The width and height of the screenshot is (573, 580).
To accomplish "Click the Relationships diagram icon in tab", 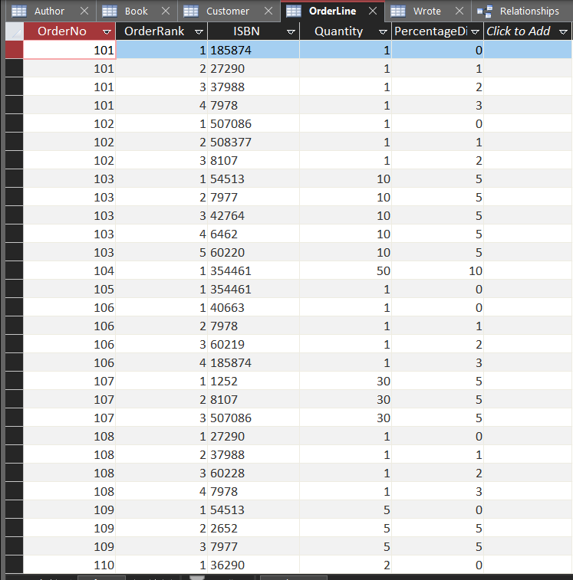I will [x=485, y=11].
